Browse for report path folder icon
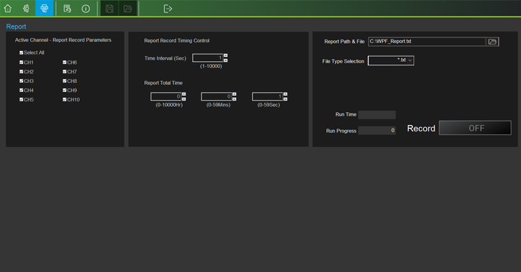Viewport: 521px width, 272px height. click(x=492, y=41)
